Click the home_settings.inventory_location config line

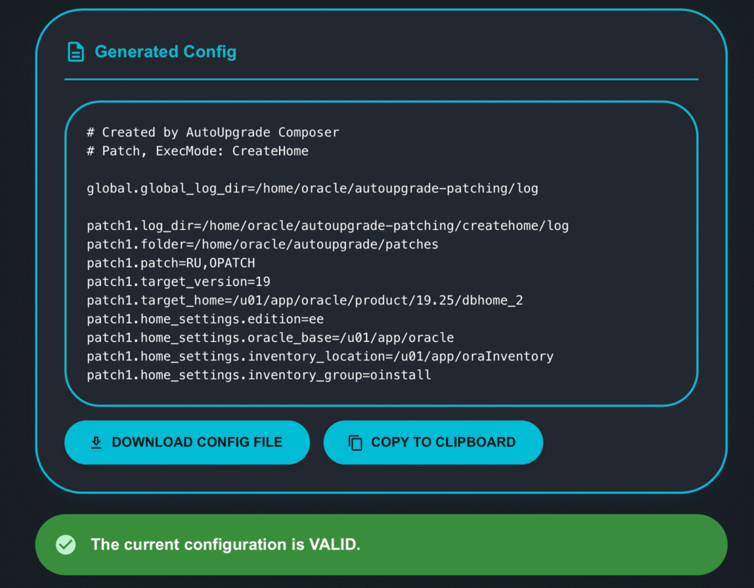click(320, 357)
